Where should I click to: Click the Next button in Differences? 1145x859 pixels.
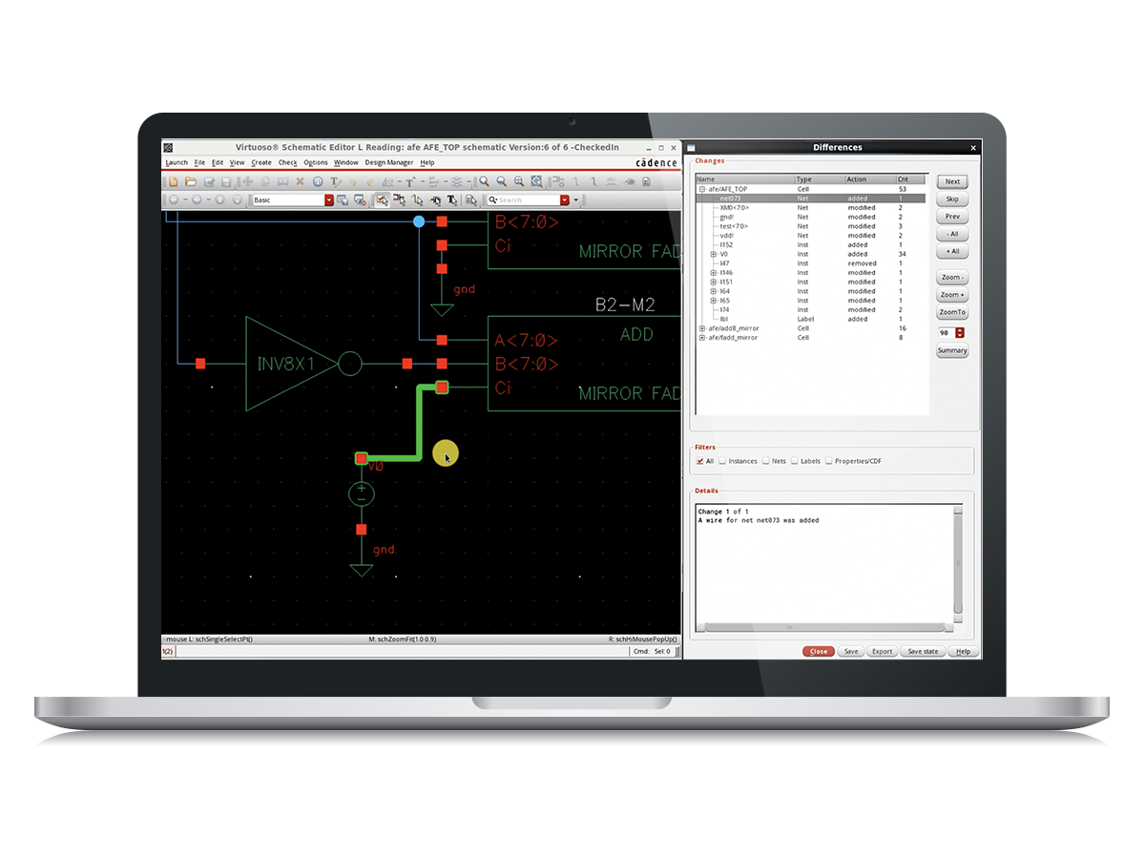[951, 181]
